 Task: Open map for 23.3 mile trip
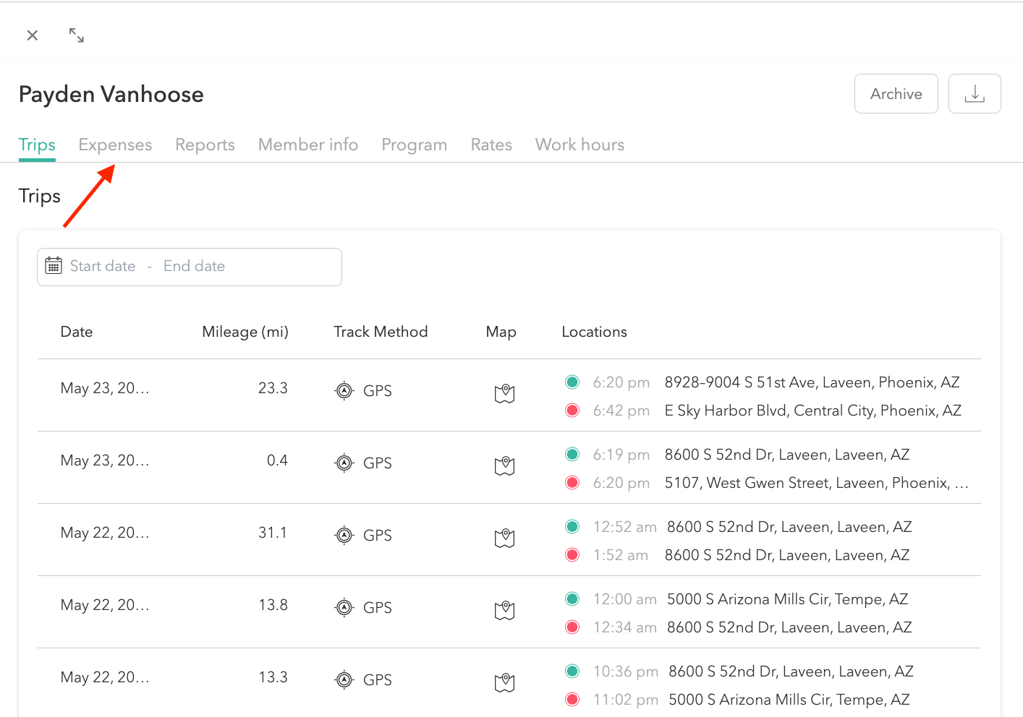[x=504, y=394]
